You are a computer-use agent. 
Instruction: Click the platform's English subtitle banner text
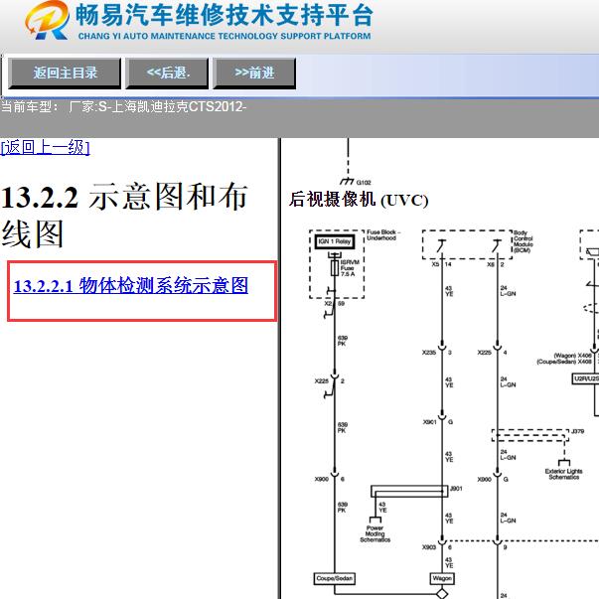[x=225, y=37]
